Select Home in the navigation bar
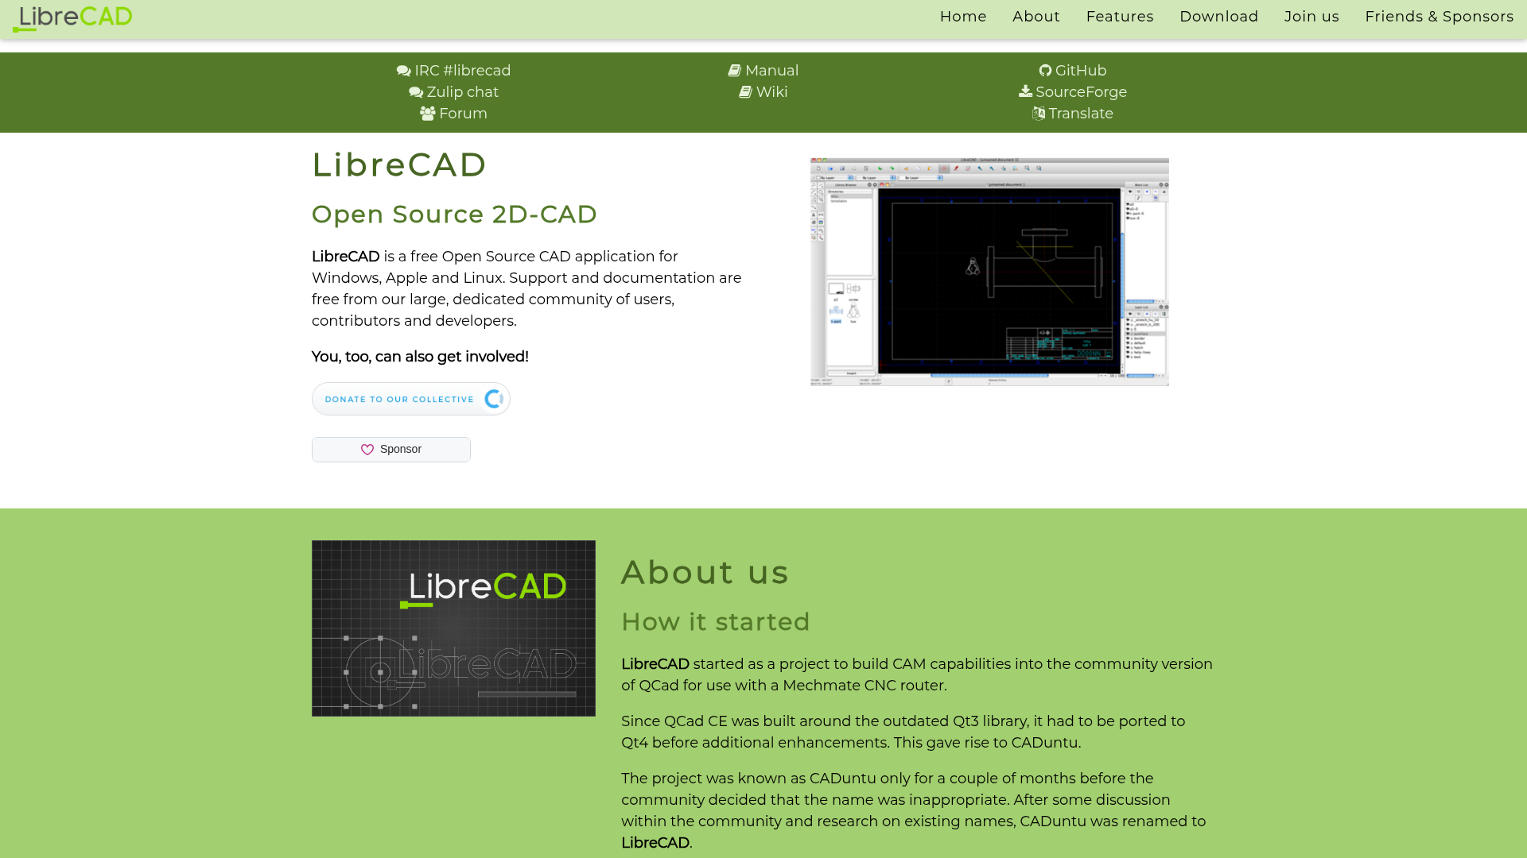 (962, 17)
